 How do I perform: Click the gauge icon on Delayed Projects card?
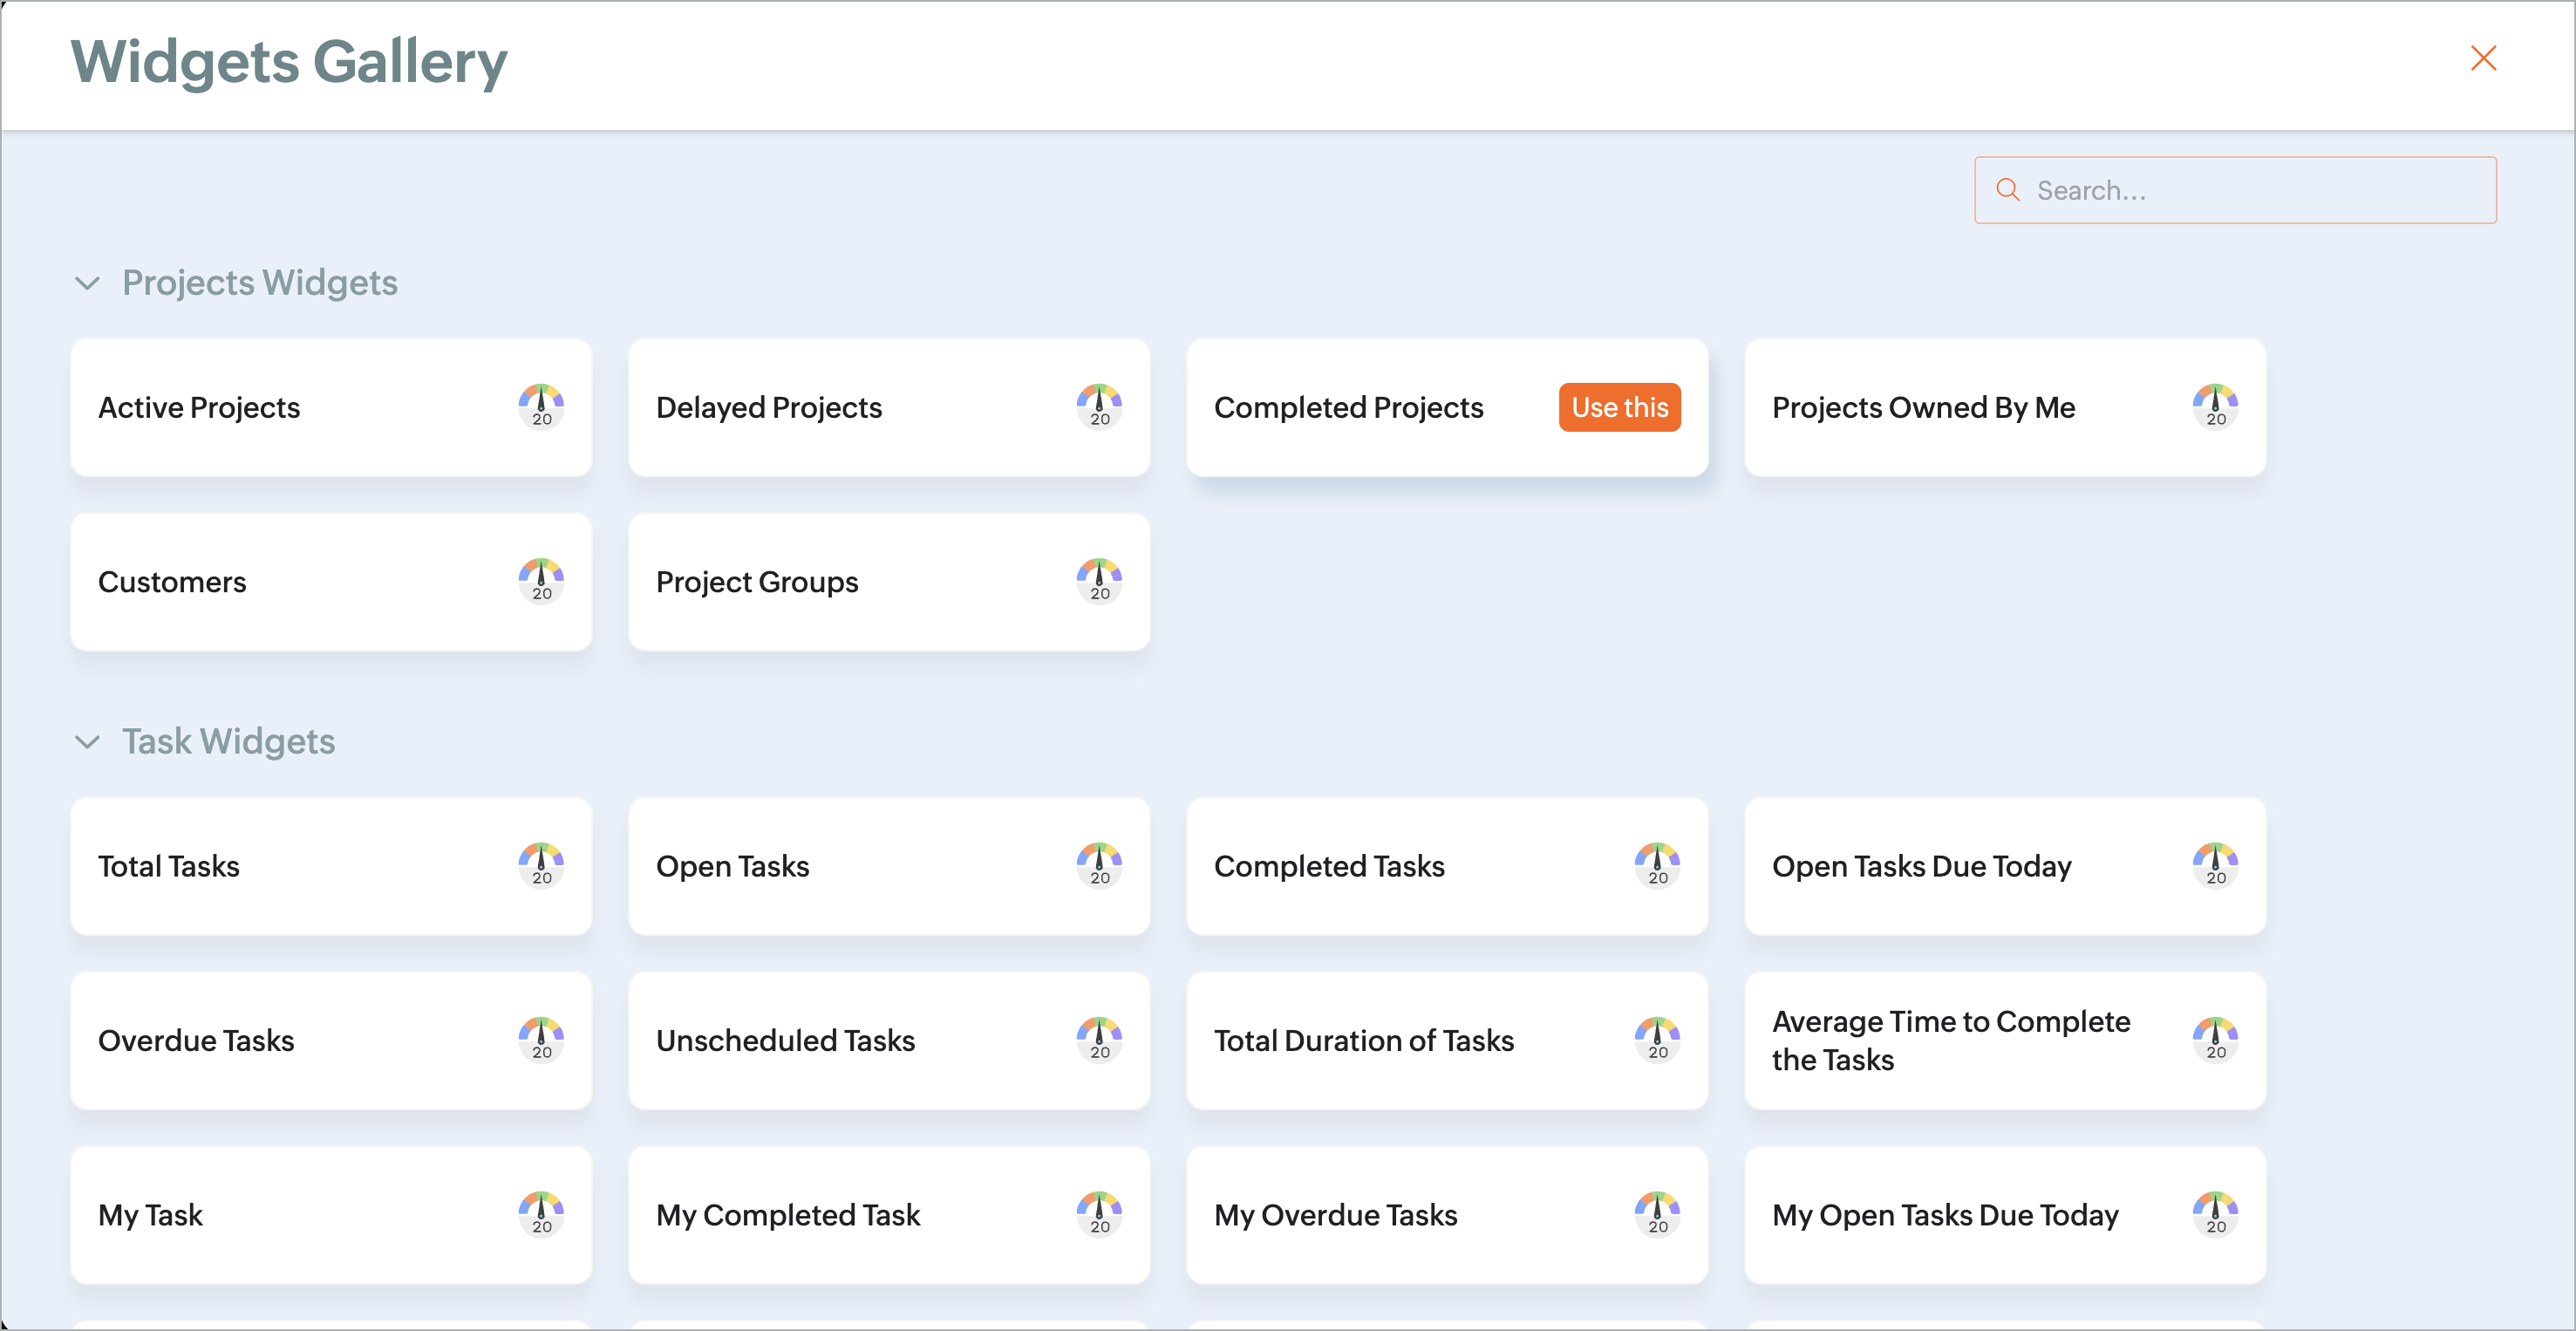1099,406
